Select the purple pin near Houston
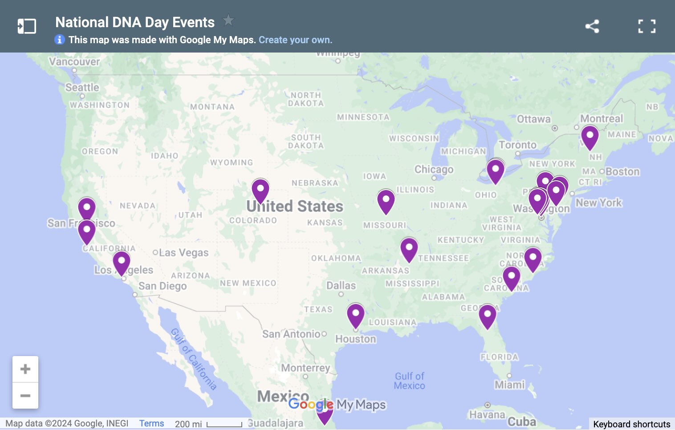This screenshot has width=675, height=430. [356, 316]
